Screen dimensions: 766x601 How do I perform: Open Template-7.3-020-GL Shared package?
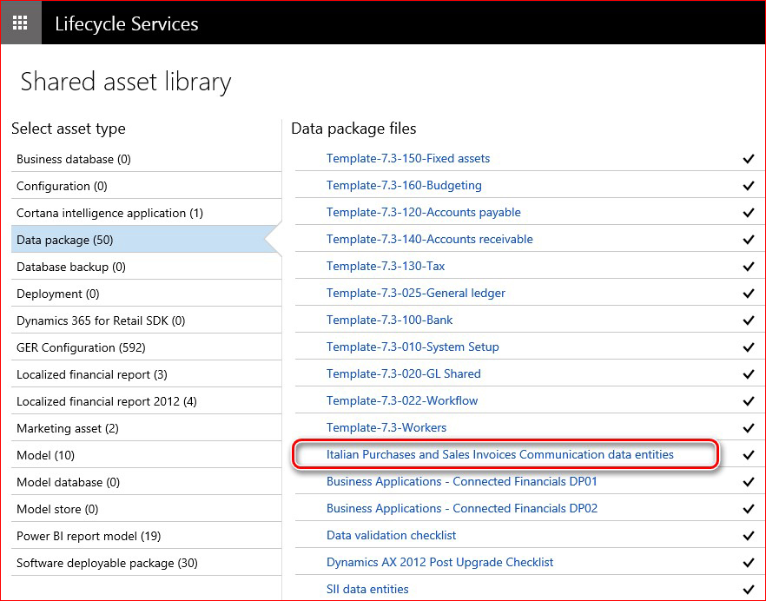(404, 373)
